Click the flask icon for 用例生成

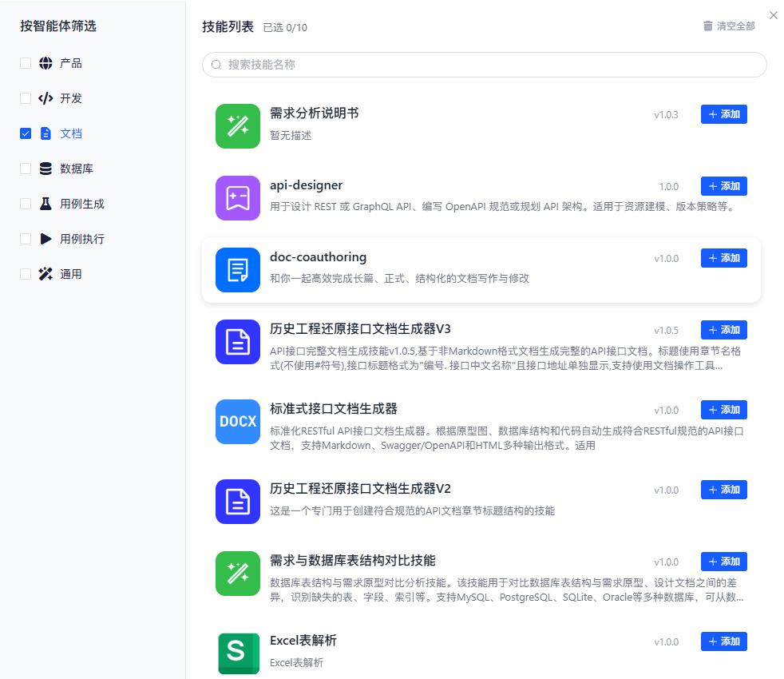[46, 204]
